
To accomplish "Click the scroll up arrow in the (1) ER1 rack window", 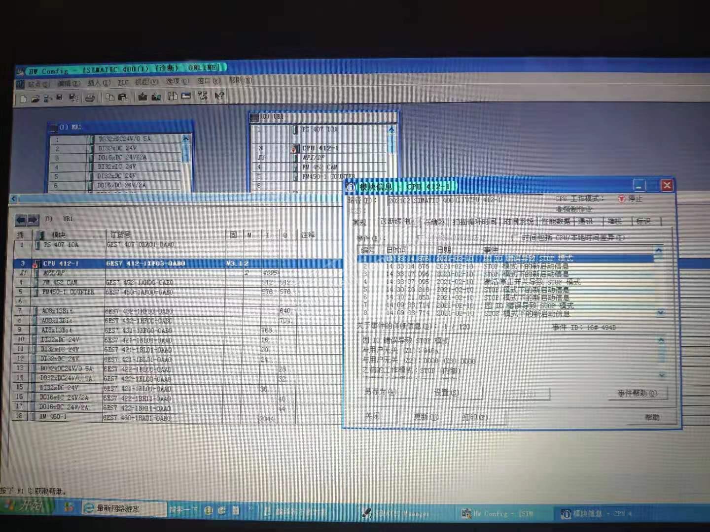I will tap(186, 139).
